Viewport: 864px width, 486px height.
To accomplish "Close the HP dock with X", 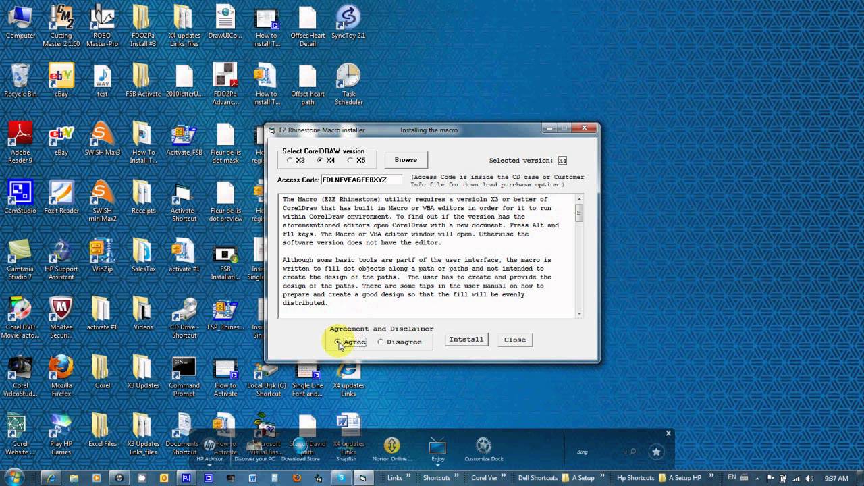I will click(668, 433).
